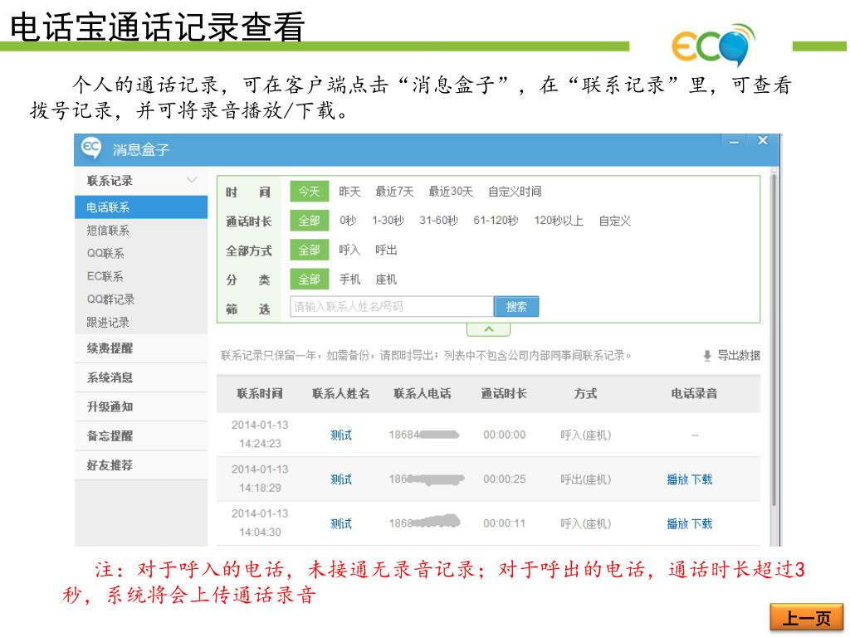The width and height of the screenshot is (850, 637).
Task: Select 今天 time filter
Action: [x=309, y=192]
